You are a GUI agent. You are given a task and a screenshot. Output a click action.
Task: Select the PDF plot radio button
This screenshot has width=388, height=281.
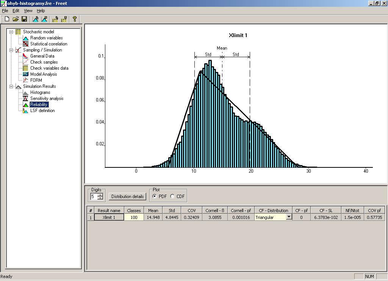(155, 197)
